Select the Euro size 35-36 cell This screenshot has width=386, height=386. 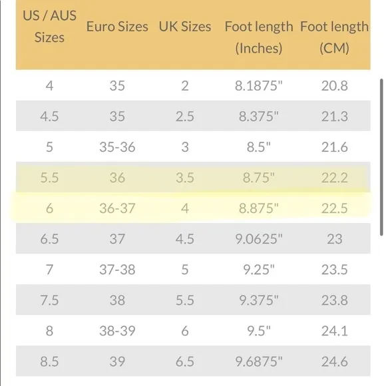point(117,147)
